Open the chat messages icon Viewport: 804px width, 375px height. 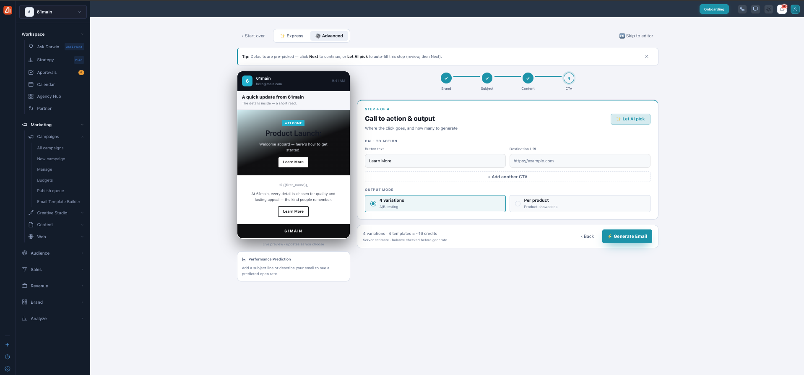tap(755, 9)
